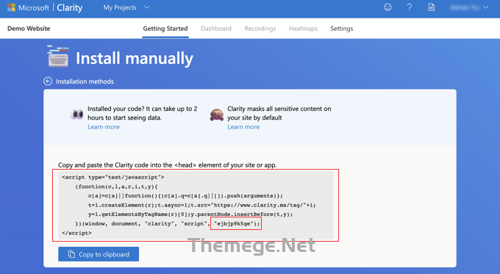Image resolution: width=500 pixels, height=274 pixels.
Task: Open the documentation page icon
Action: pos(431,7)
